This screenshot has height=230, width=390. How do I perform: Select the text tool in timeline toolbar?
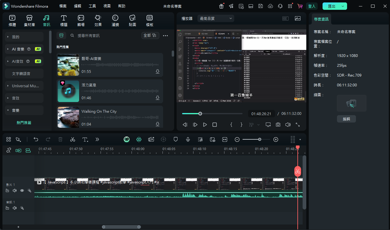coord(85,139)
